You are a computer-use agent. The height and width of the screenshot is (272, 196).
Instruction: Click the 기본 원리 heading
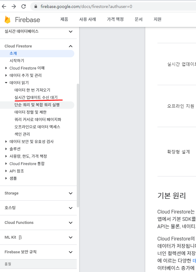click(172, 196)
